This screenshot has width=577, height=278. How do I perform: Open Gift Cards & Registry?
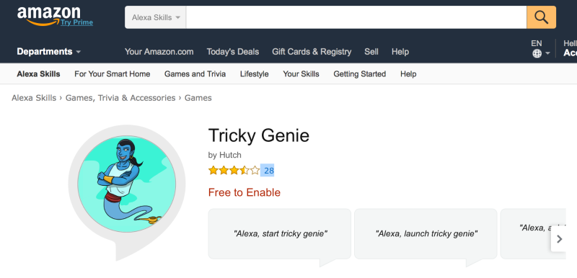pyautogui.click(x=312, y=52)
